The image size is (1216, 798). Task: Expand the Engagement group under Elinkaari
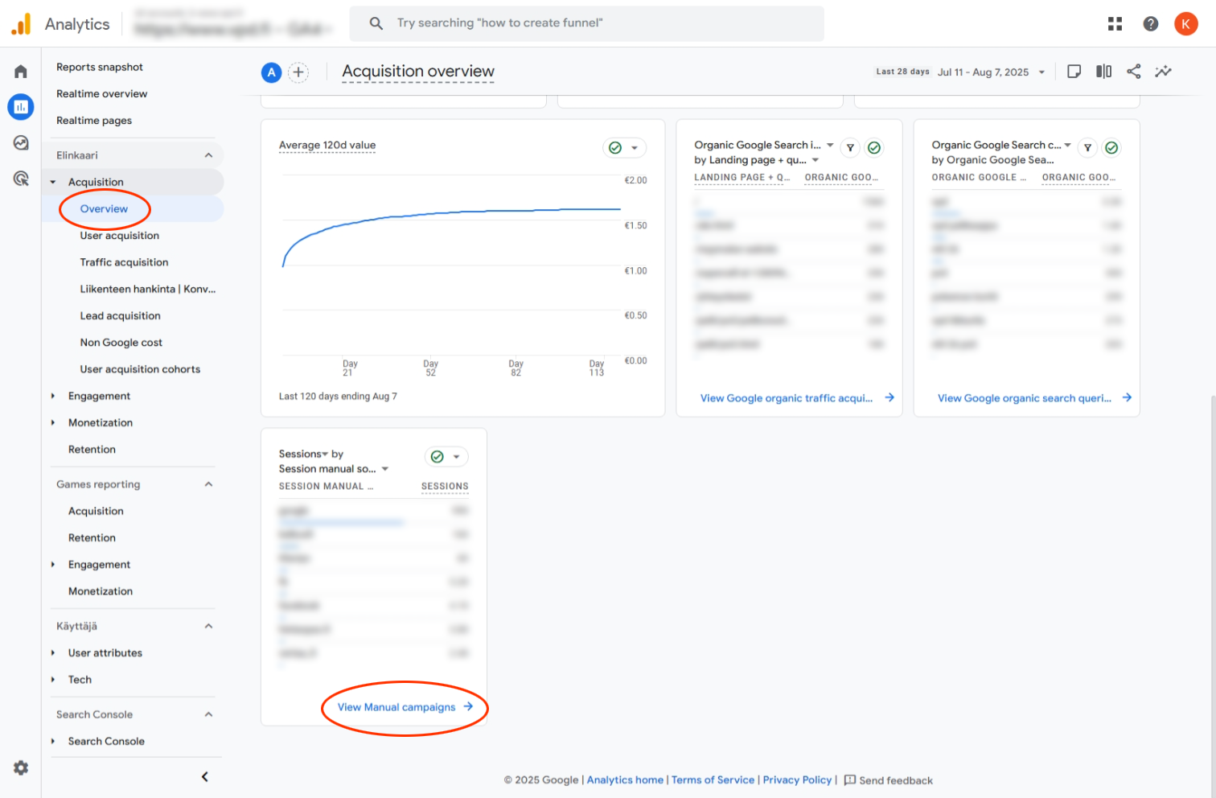[x=53, y=396]
